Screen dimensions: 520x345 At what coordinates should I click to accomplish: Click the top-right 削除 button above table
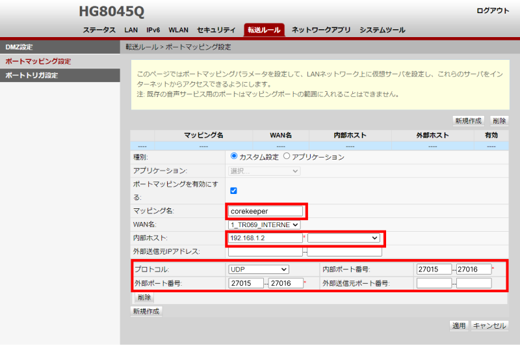(x=499, y=121)
